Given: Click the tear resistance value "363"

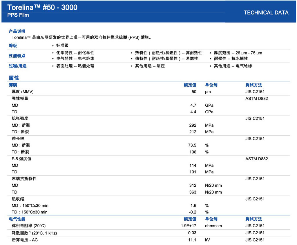Looking at the screenshot, I should (x=193, y=192).
